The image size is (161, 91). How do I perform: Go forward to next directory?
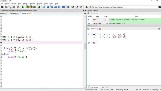(90, 7)
